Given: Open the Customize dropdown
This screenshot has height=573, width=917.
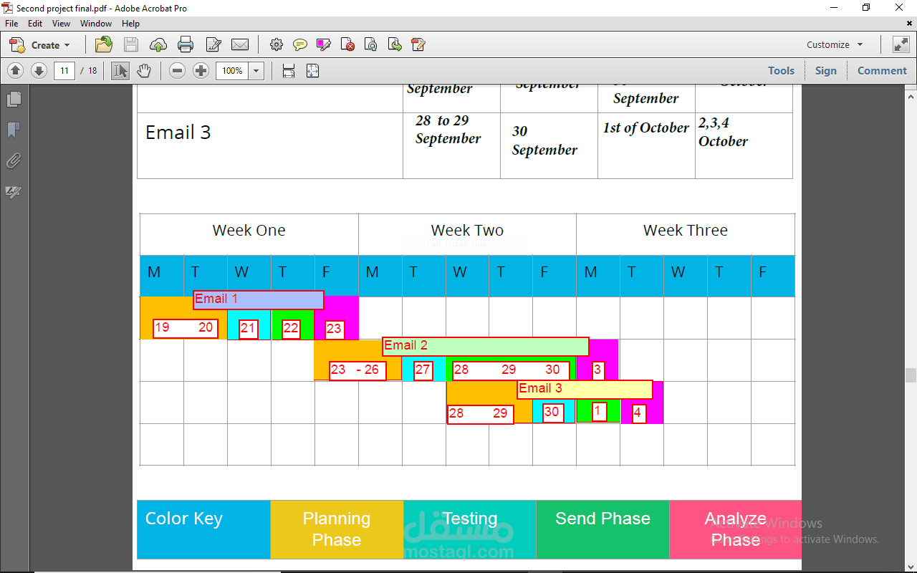Looking at the screenshot, I should (835, 44).
